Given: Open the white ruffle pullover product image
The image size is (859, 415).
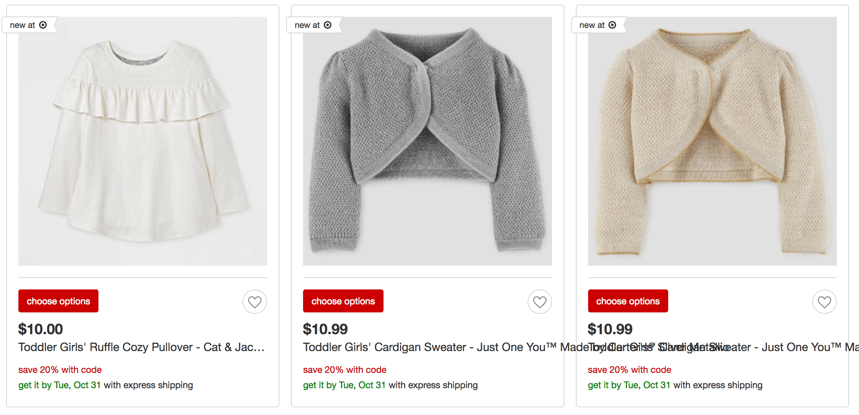Looking at the screenshot, I should tap(143, 141).
